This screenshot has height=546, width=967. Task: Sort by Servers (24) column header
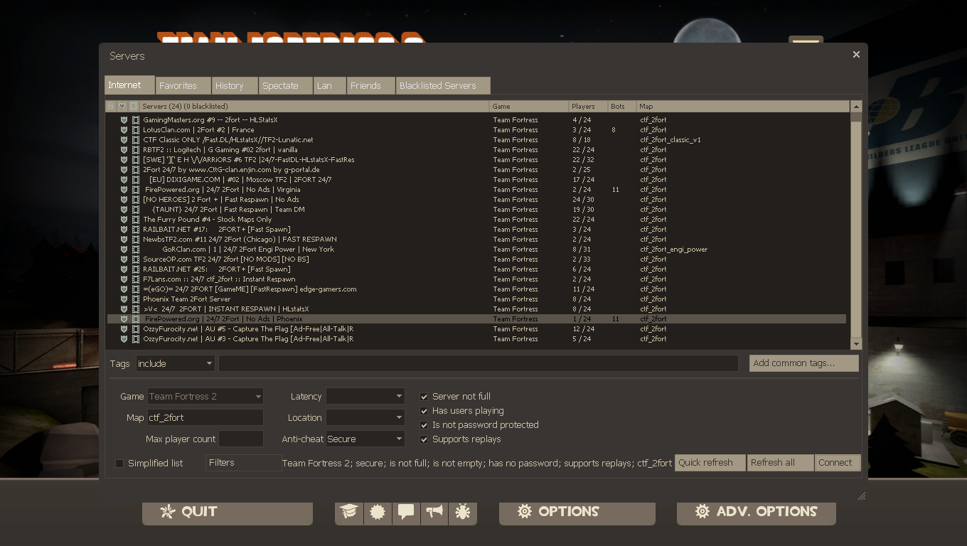point(315,106)
